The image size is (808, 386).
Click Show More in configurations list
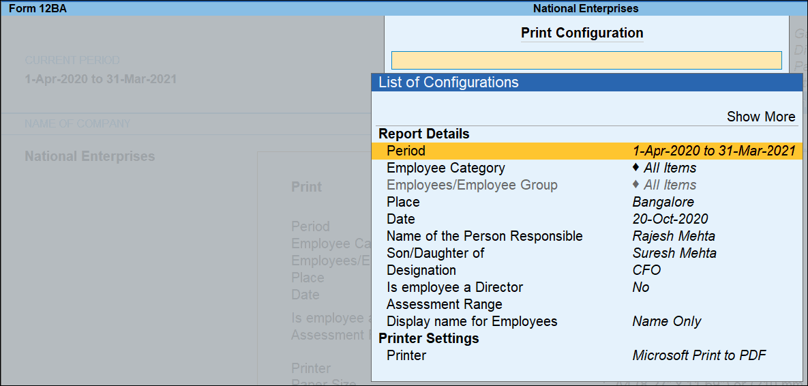pyautogui.click(x=760, y=117)
